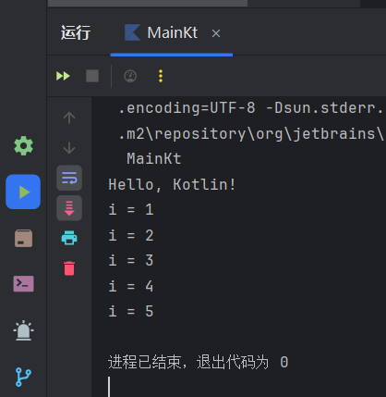Click the 运行 panel title
Image resolution: width=386 pixels, height=397 pixels.
[x=76, y=32]
